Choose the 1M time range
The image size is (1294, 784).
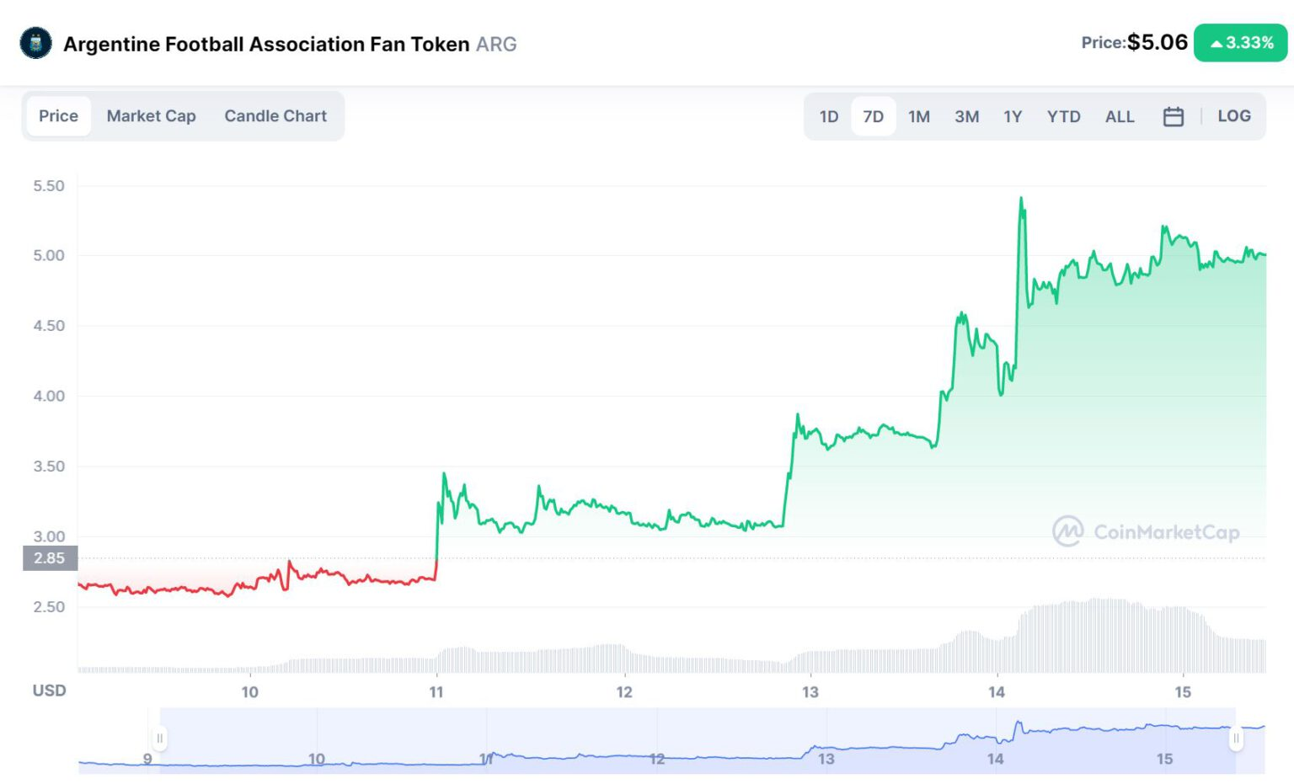[919, 116]
